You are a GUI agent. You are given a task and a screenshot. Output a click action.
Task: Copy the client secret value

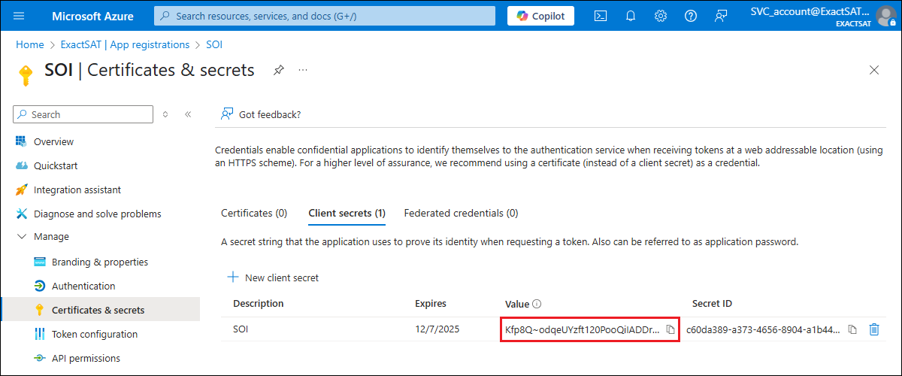670,329
